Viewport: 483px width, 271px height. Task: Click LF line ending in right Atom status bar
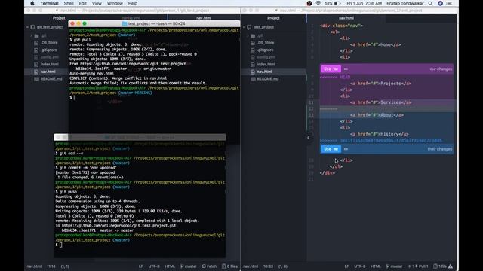click(x=346, y=266)
